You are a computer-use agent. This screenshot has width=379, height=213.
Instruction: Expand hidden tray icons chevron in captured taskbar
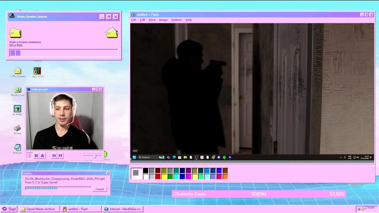click(341, 157)
